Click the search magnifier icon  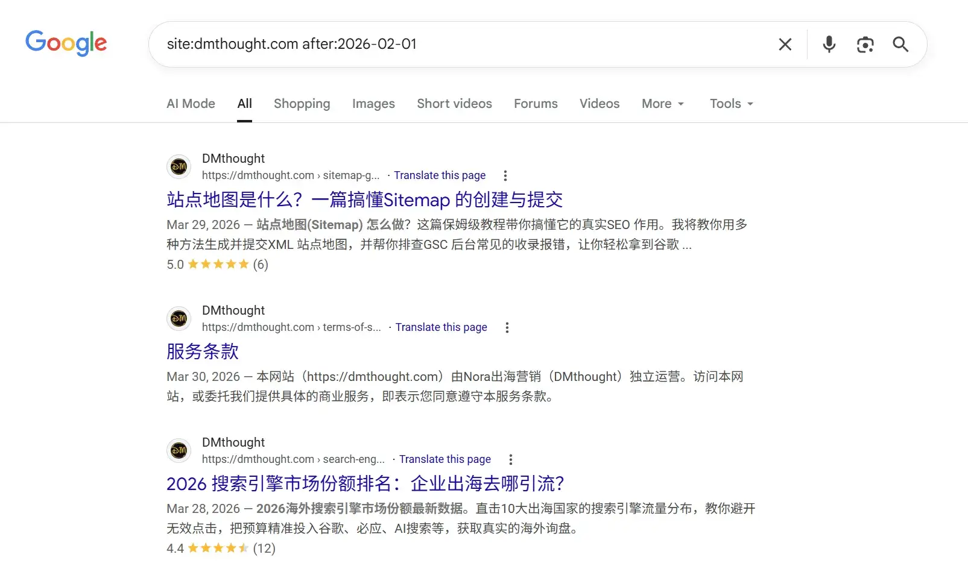900,44
